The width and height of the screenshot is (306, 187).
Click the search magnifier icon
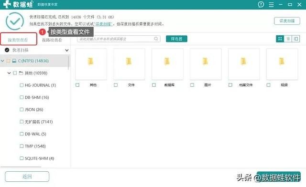click(x=156, y=39)
